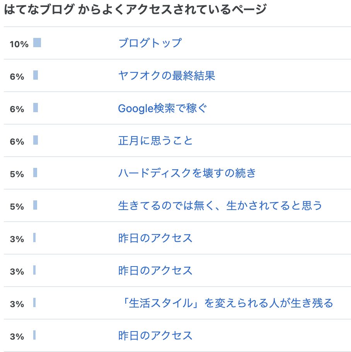Click the 10% bar for ブログトップ
This screenshot has width=351, height=352.
pos(37,43)
